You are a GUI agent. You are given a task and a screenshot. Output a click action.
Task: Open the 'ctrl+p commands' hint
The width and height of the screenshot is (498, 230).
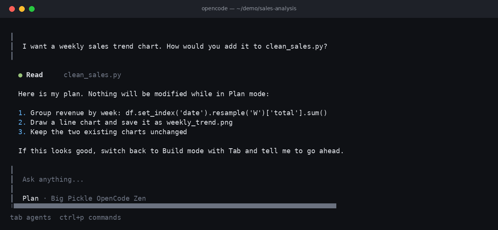click(x=91, y=217)
